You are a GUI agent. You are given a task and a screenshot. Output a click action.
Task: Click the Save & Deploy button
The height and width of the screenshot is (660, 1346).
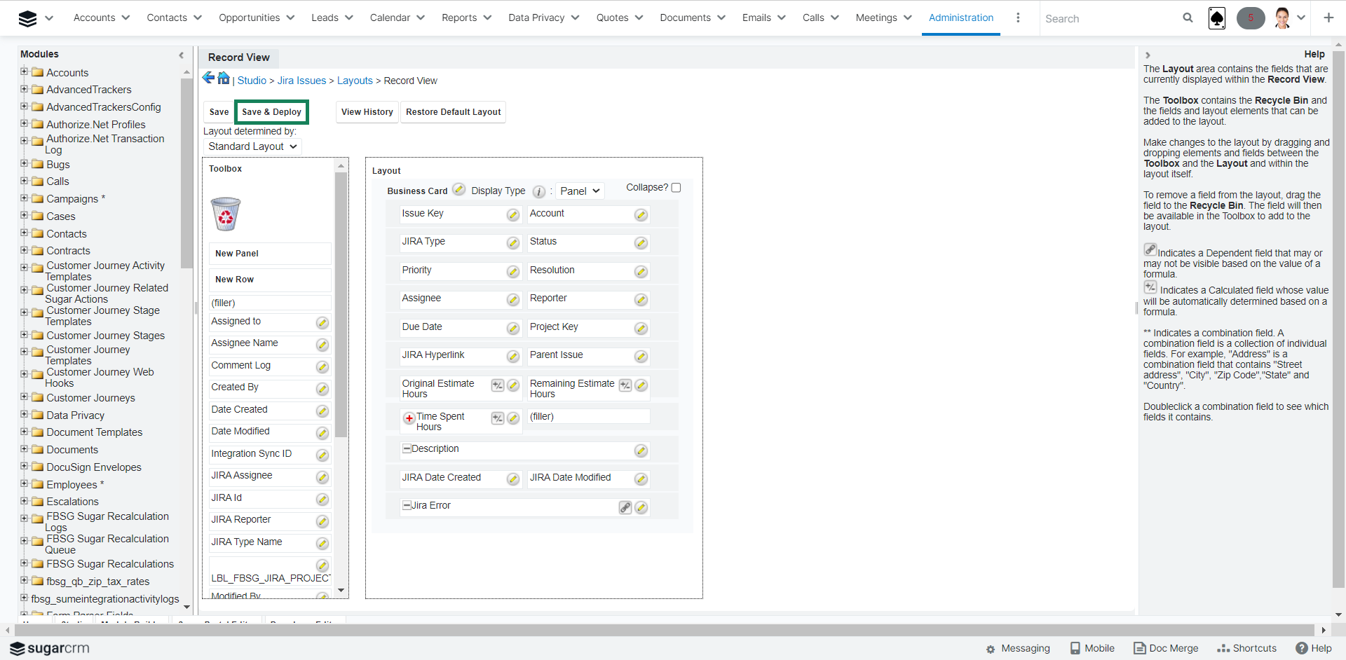pos(271,112)
